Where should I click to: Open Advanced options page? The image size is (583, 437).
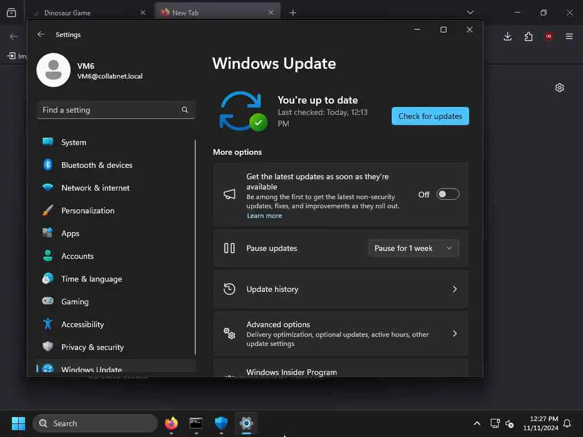[x=340, y=333]
